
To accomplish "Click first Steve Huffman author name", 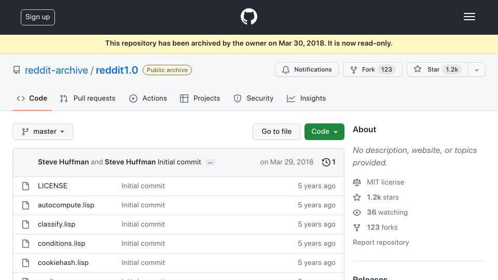I will coord(63,162).
